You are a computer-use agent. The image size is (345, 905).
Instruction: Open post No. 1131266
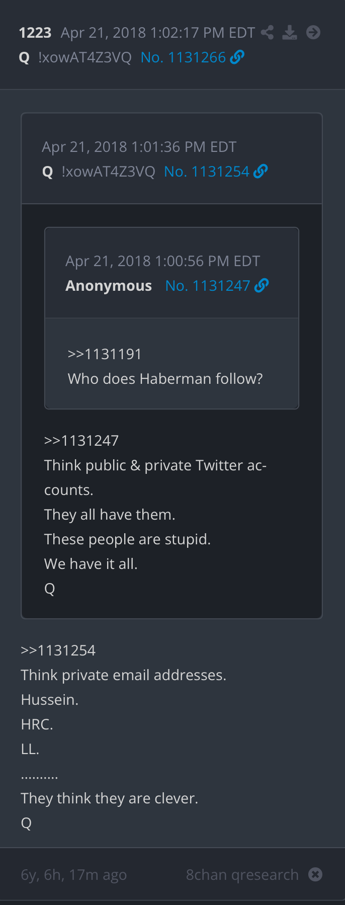[x=183, y=57]
